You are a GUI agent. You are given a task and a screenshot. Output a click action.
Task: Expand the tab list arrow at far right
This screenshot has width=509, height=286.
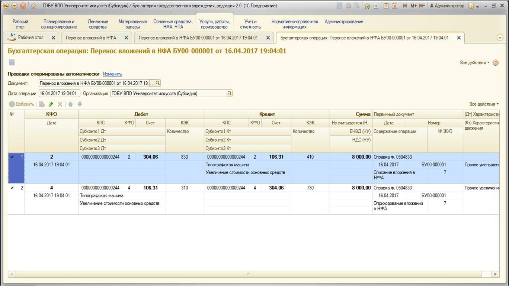click(500, 38)
